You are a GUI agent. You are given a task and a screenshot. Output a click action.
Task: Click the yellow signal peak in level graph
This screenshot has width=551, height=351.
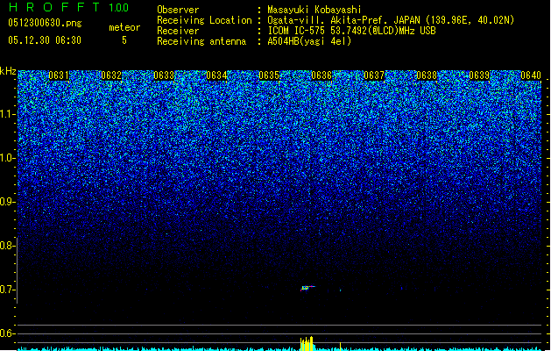coord(307,344)
